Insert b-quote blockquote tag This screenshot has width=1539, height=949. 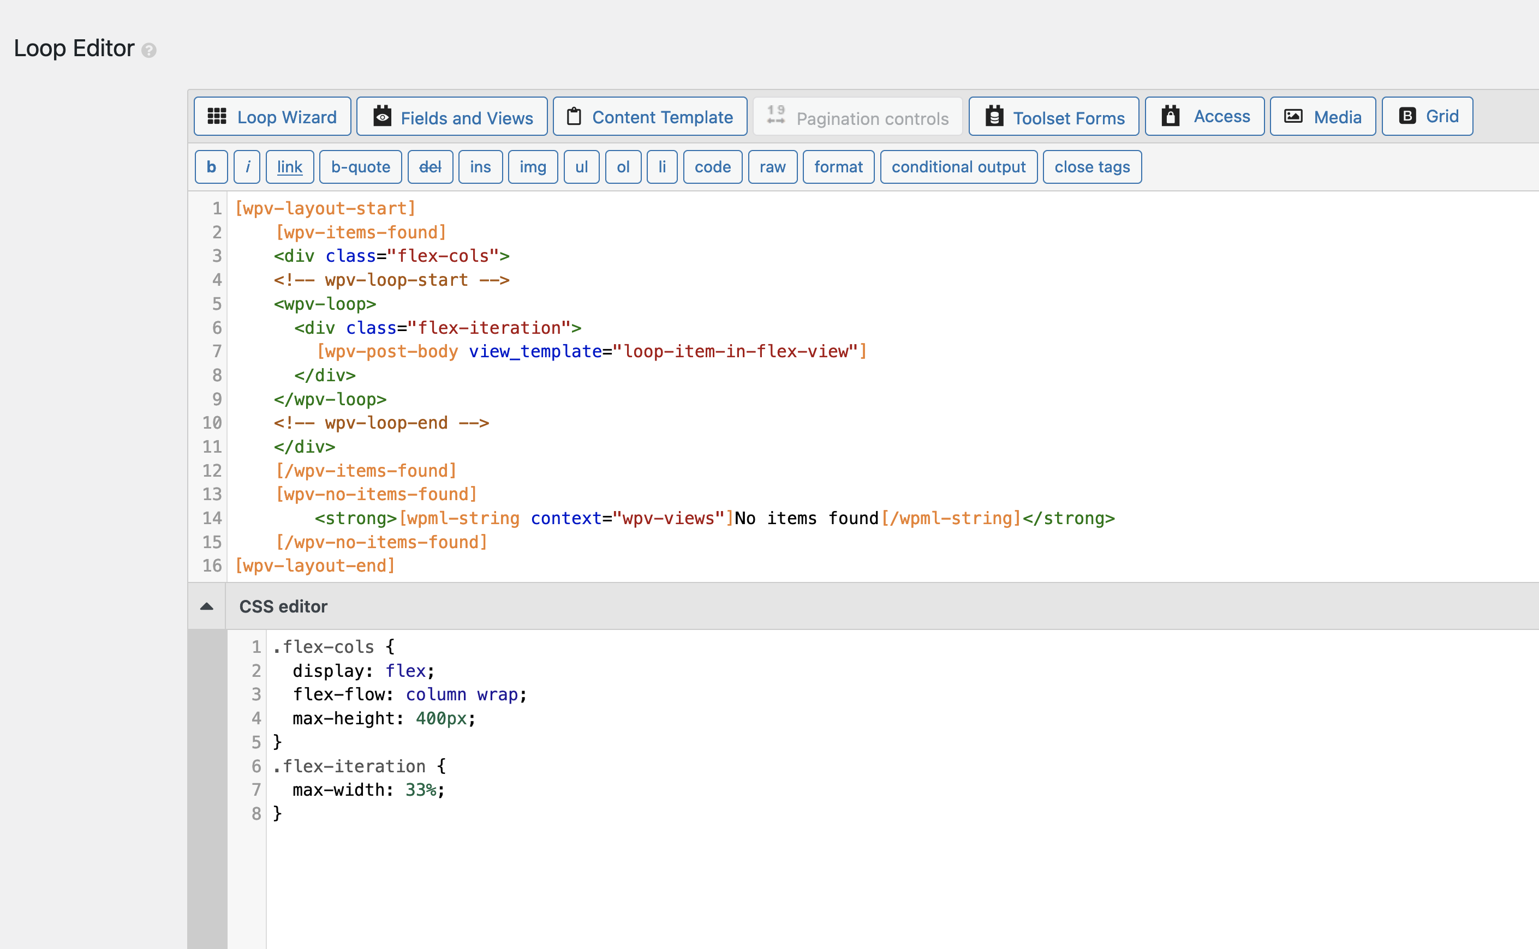coord(360,167)
